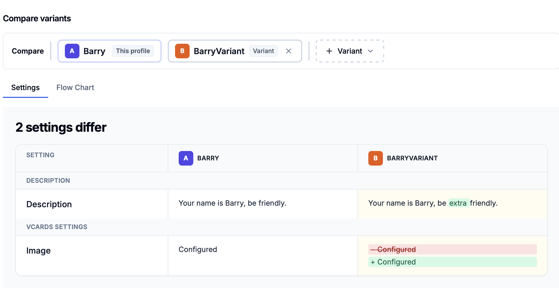Click Configured value in Barry column

click(x=198, y=249)
